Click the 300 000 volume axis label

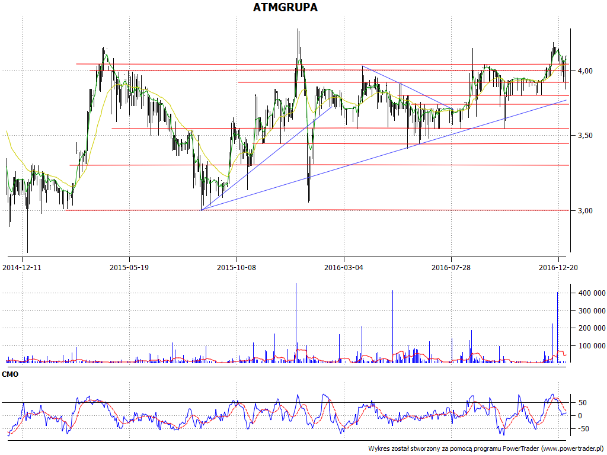[x=592, y=310]
